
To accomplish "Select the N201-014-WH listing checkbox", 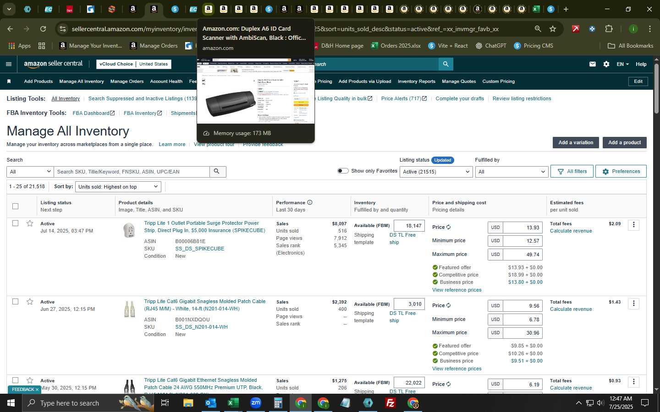I will [x=15, y=302].
